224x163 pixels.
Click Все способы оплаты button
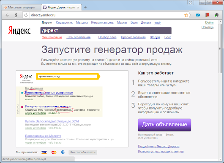coord(83,152)
